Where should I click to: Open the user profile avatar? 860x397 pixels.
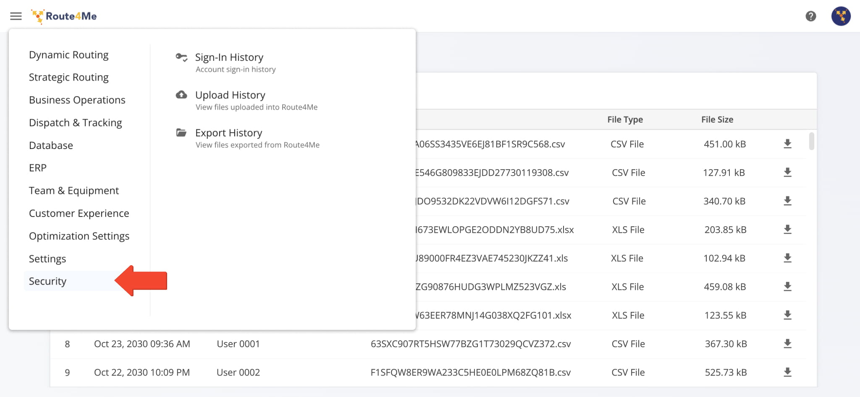[841, 16]
